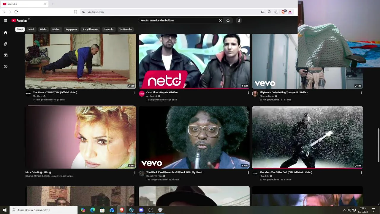Open The Black Eyed Peas - Don't Phunk title
The width and height of the screenshot is (380, 214).
point(174,172)
